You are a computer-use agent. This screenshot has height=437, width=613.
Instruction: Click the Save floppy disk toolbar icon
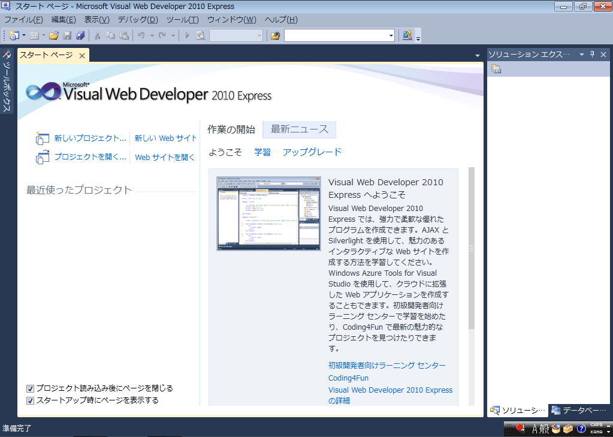67,35
